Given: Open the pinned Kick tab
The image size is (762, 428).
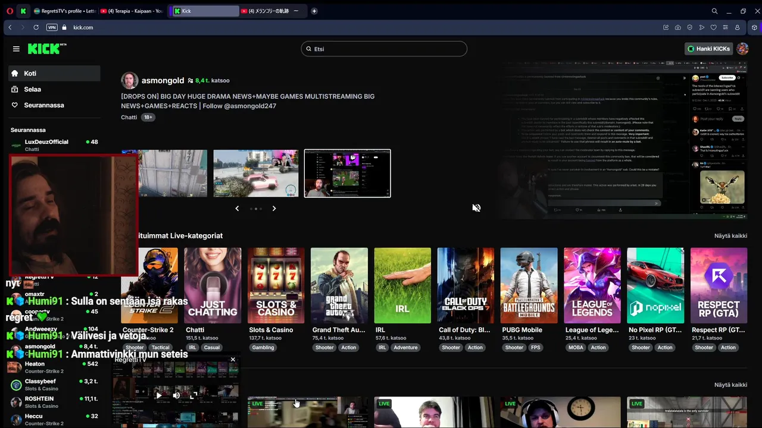Looking at the screenshot, I should click(23, 11).
